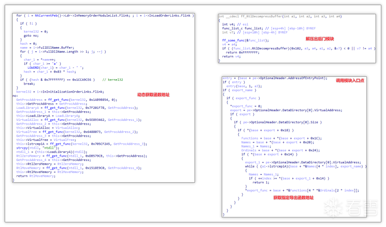
Task: Click the '// kernel32' comment
Action: pos(112,80)
